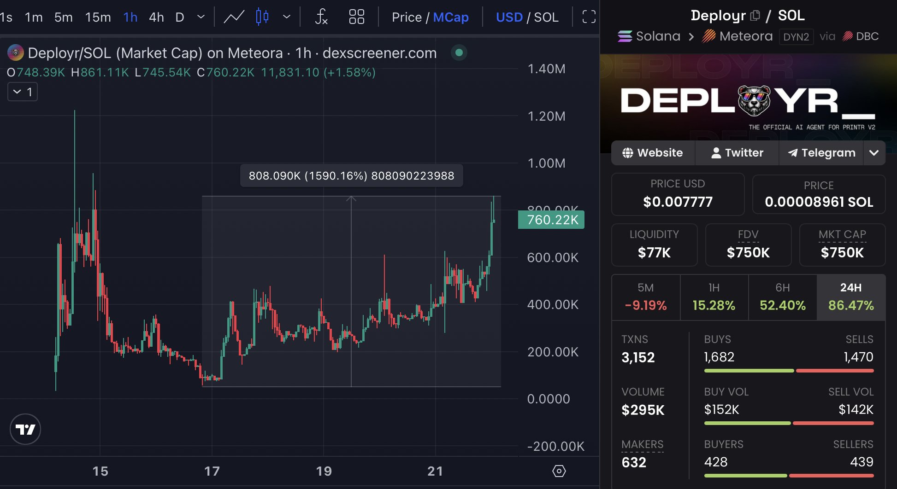Click the date label 15 on time axis

point(100,471)
